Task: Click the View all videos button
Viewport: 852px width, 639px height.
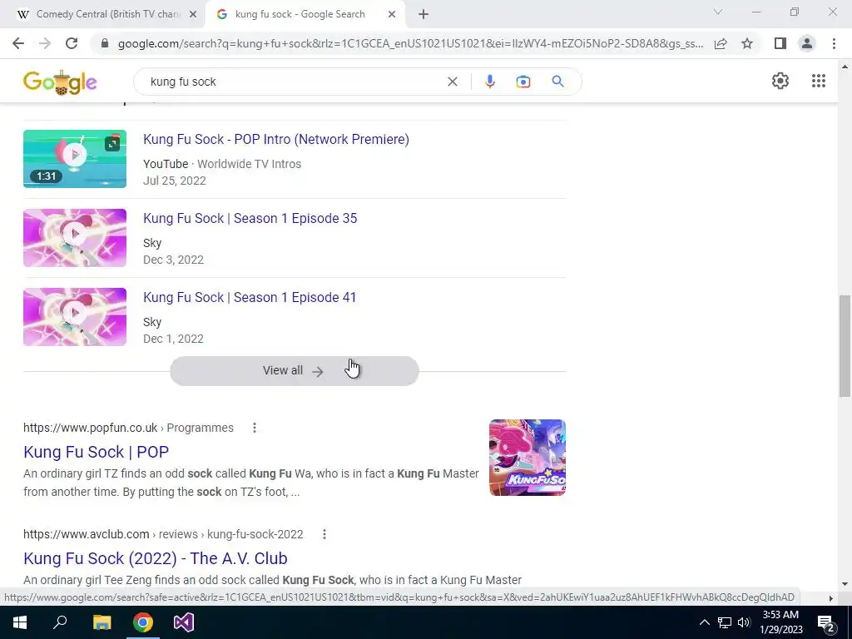Action: point(295,371)
